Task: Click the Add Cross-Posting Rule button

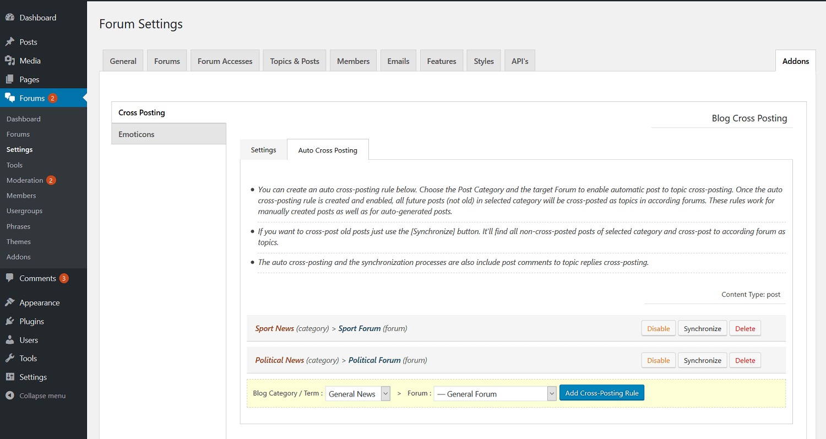Action: pyautogui.click(x=601, y=393)
